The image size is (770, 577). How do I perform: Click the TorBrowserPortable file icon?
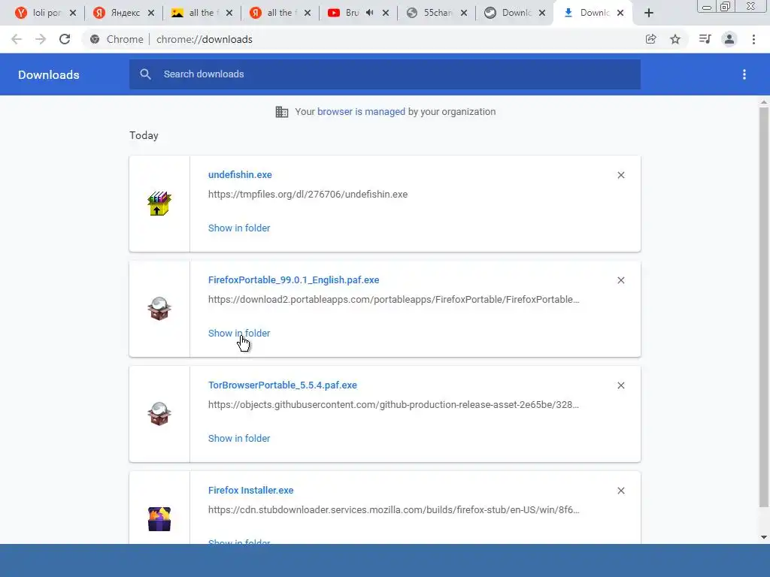[159, 414]
